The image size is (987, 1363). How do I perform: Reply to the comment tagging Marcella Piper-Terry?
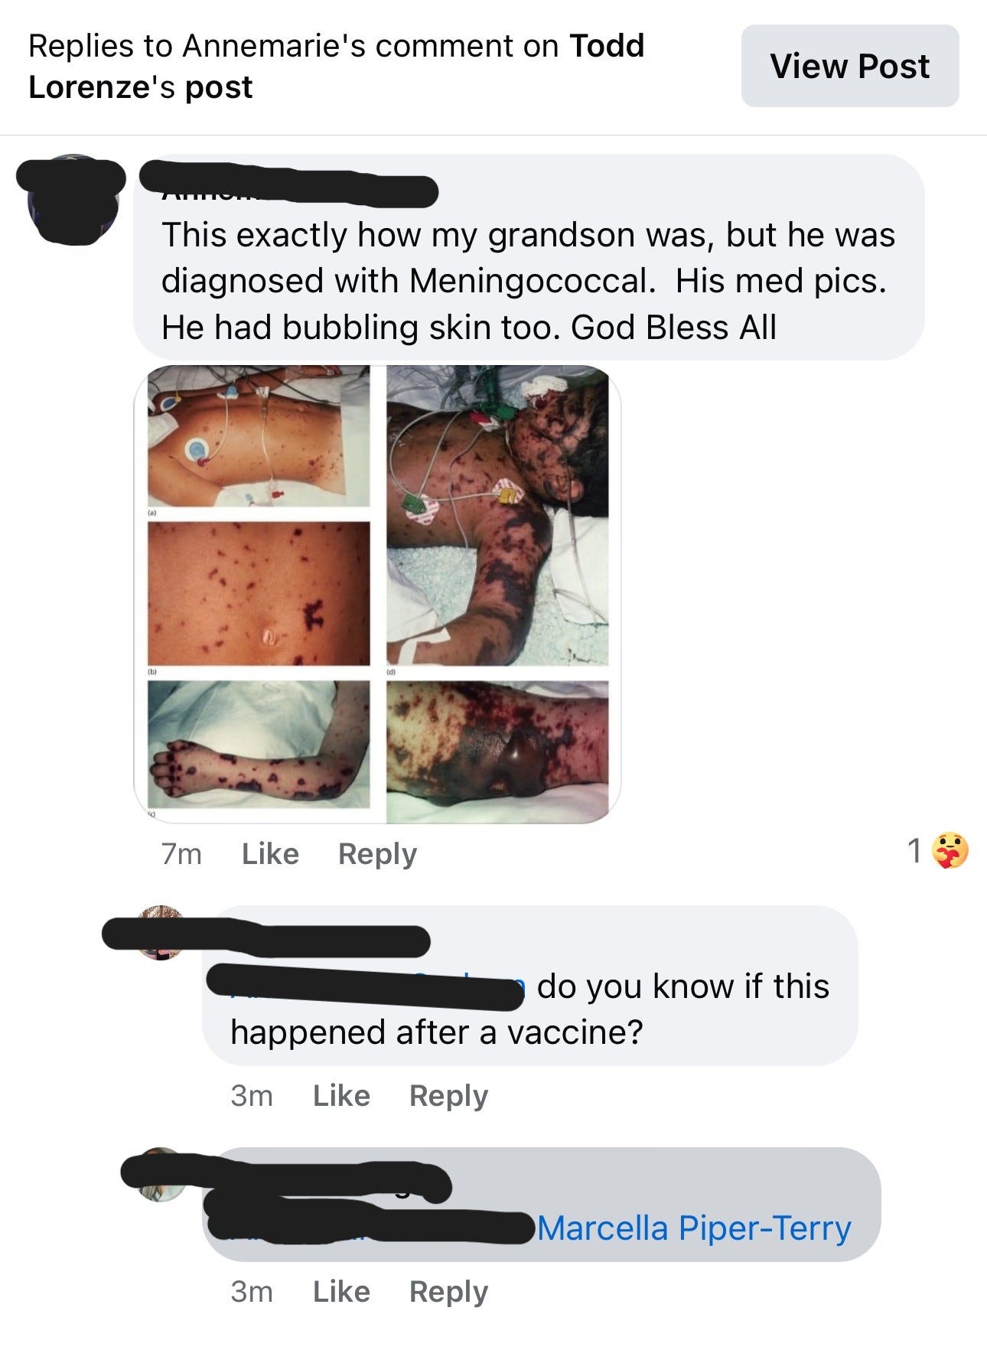(x=448, y=1291)
